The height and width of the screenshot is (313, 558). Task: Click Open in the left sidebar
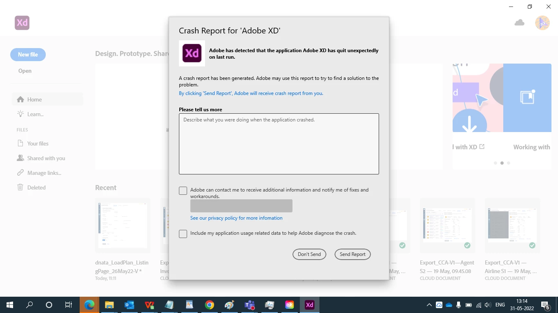pyautogui.click(x=25, y=71)
